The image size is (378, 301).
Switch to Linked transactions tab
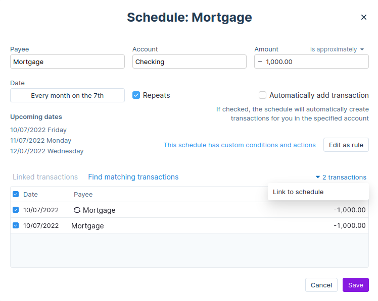coord(45,177)
